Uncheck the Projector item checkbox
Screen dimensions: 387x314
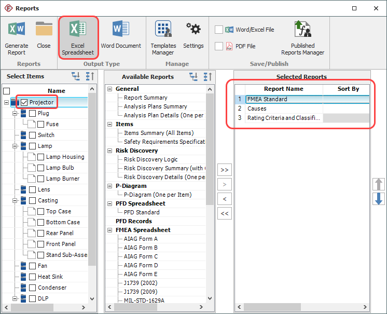pyautogui.click(x=24, y=102)
